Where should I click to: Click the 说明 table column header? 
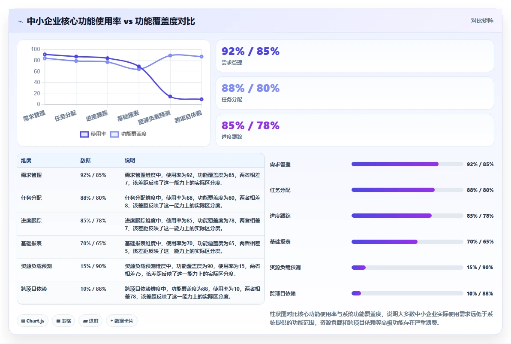click(x=130, y=161)
